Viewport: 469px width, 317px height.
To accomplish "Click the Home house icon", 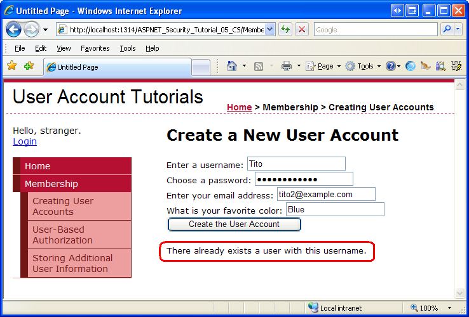I will 232,66.
